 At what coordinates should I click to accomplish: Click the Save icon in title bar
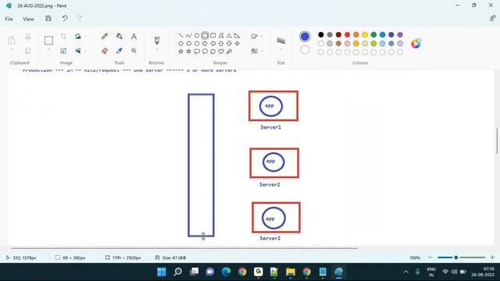[x=48, y=19]
